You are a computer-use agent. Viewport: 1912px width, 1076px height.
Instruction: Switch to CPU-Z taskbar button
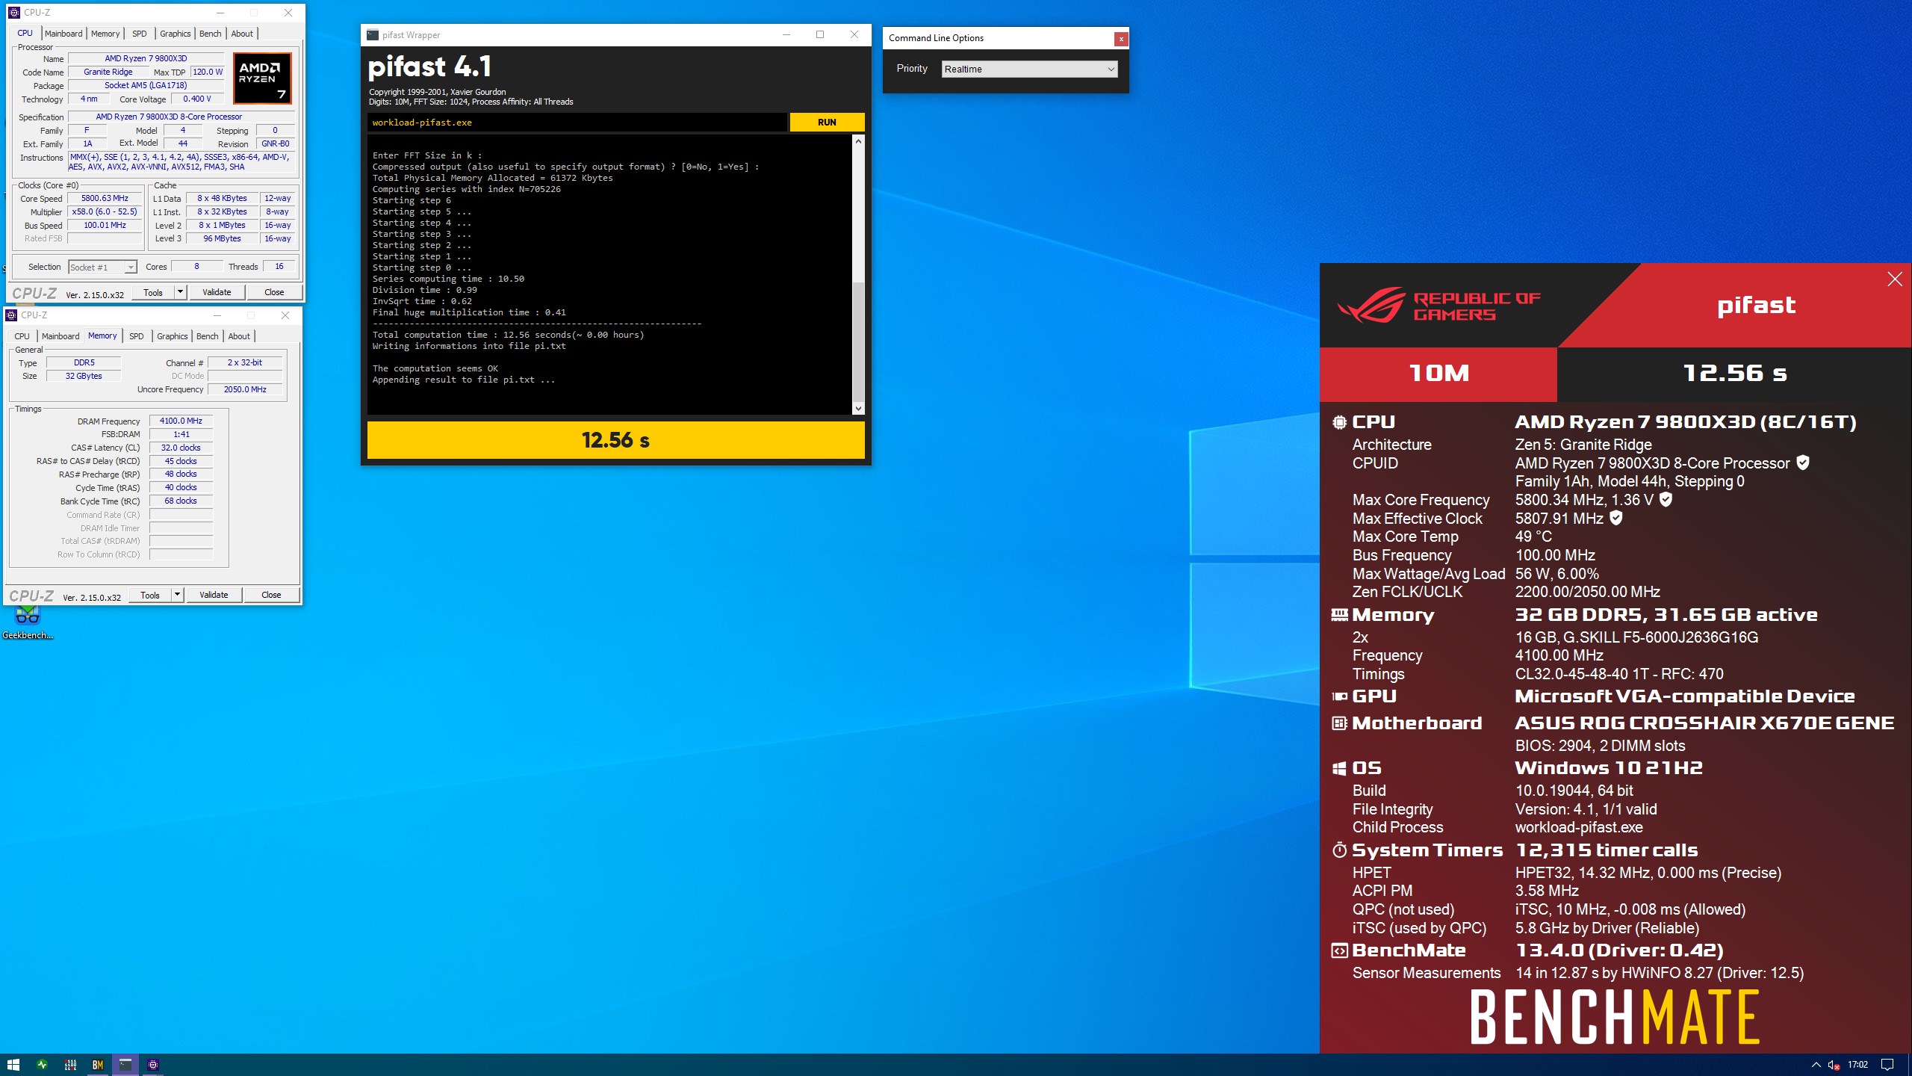(153, 1065)
